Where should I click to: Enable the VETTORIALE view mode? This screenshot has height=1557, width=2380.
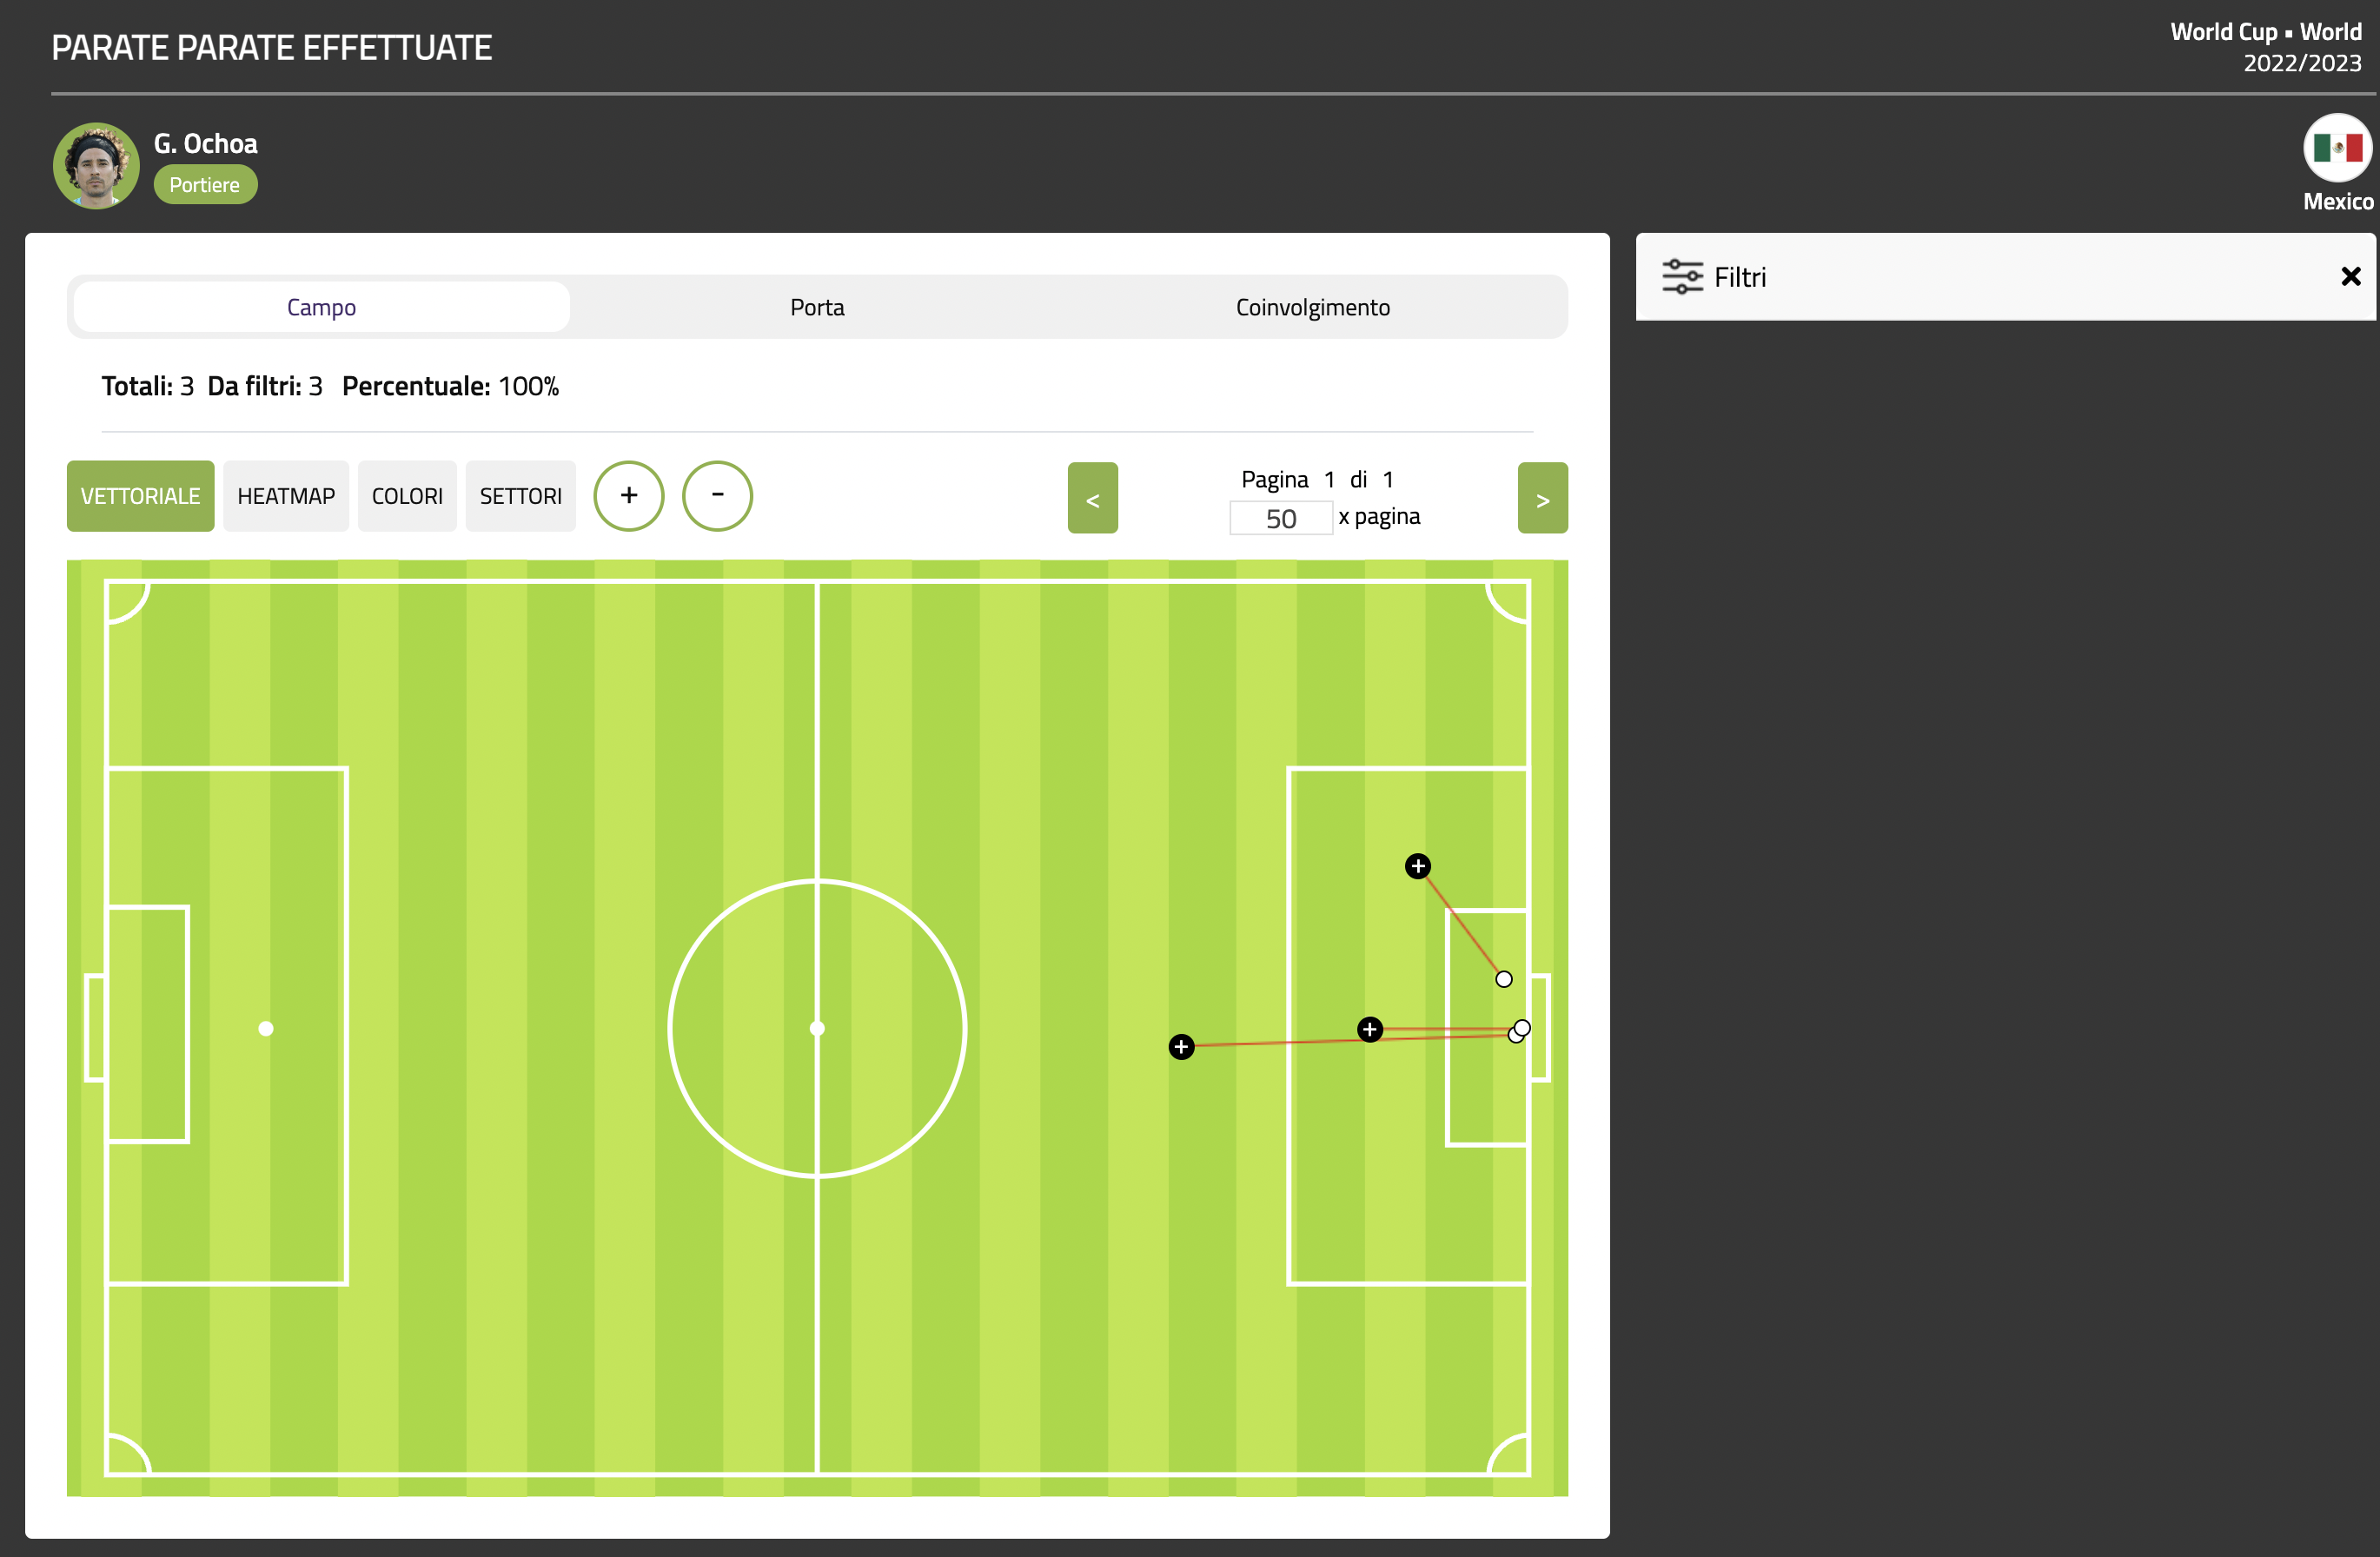click(140, 496)
